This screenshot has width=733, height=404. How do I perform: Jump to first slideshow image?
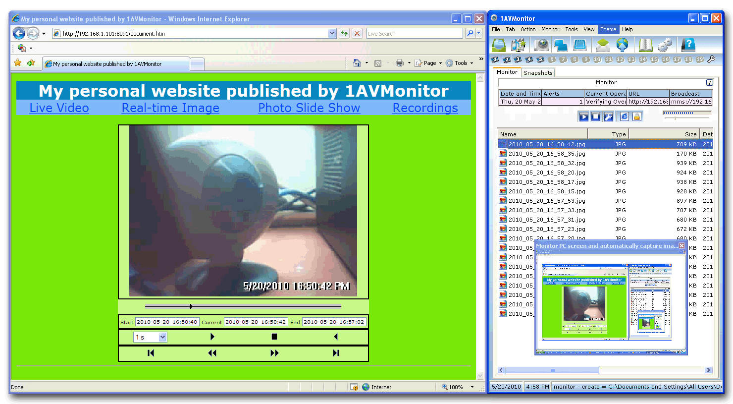point(151,353)
